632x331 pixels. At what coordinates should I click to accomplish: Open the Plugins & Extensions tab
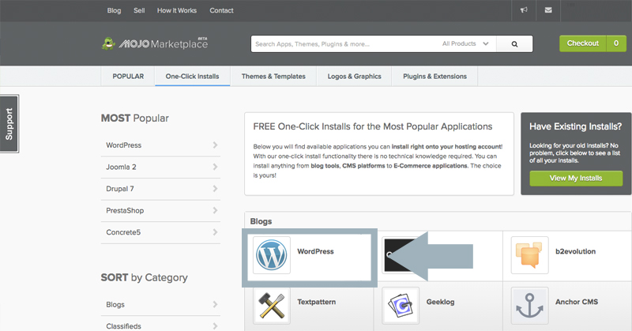tap(434, 76)
